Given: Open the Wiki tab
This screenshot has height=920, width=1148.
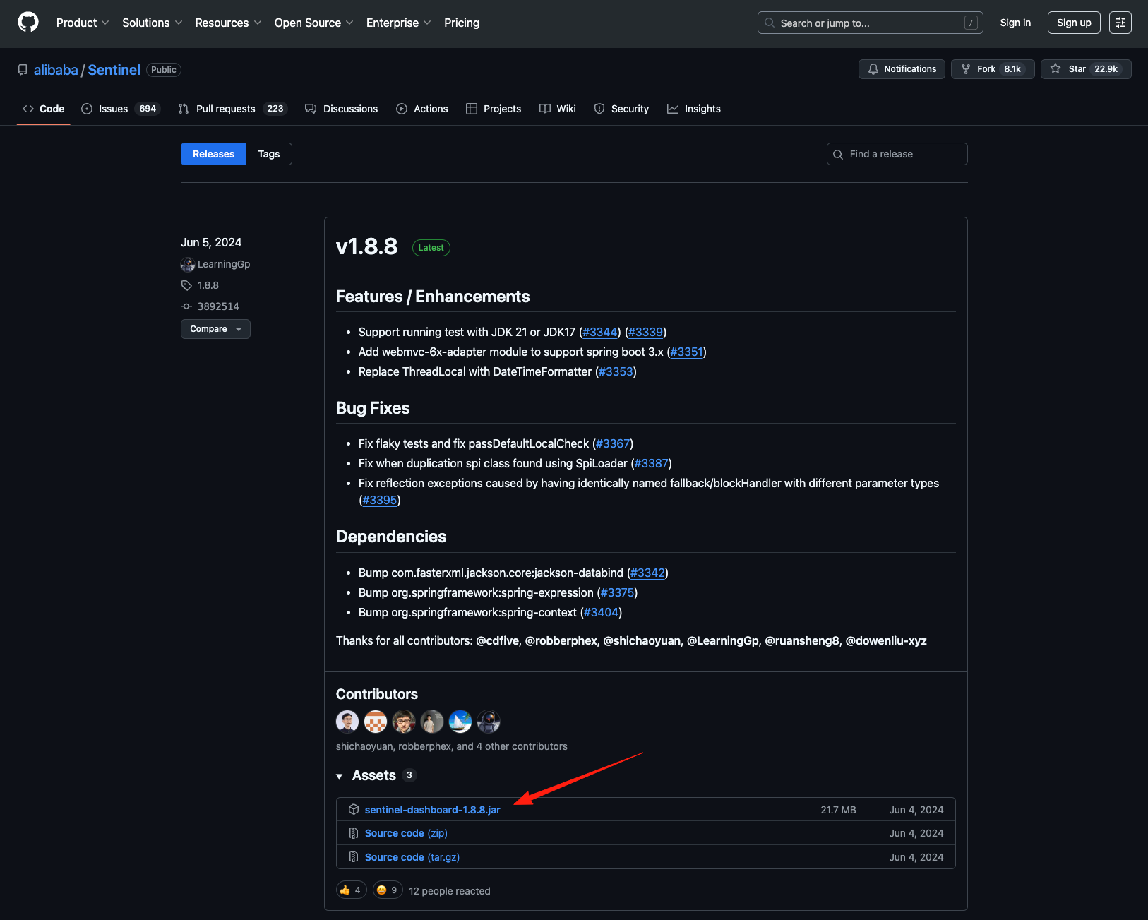Looking at the screenshot, I should 558,109.
